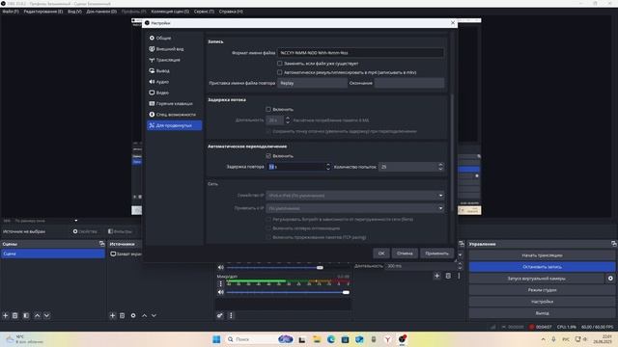This screenshot has width=618, height=347.
Task: Open the Docks (Док-панели) menu
Action: [x=101, y=12]
